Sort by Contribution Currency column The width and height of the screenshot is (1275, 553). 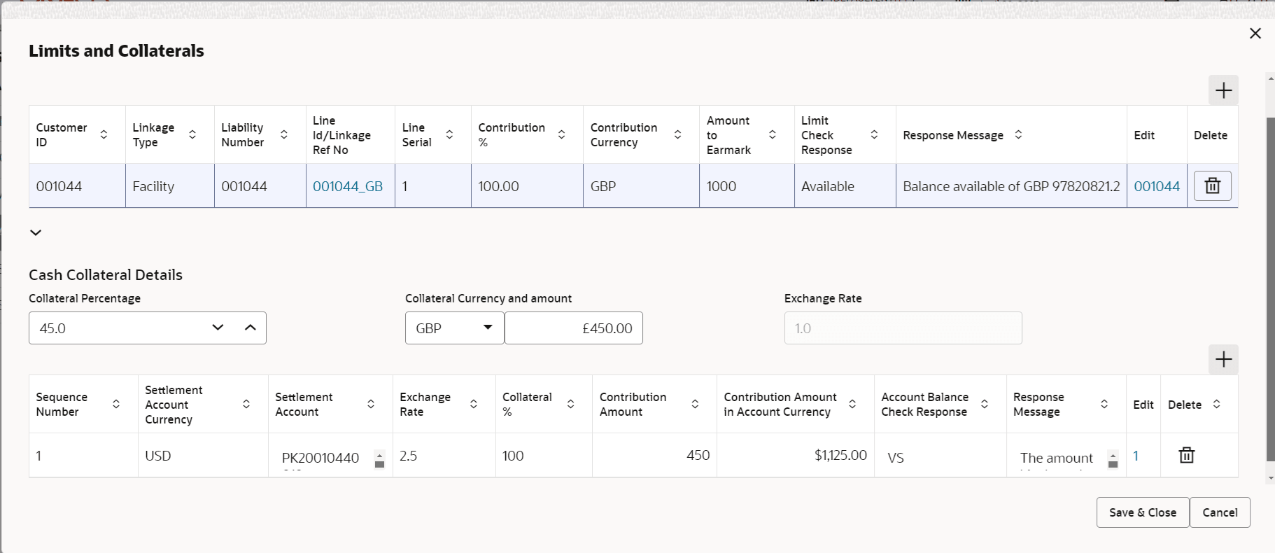click(x=677, y=134)
